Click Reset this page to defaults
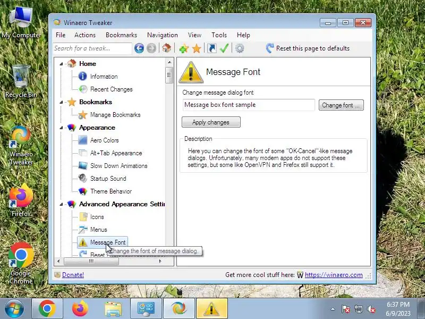Viewport: 425px width, 319px height. 308,48
